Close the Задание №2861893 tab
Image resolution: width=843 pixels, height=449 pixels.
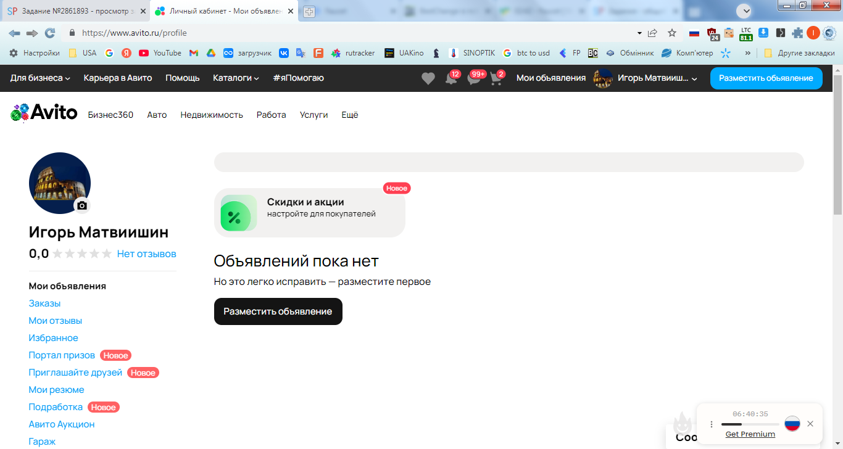[x=143, y=11]
